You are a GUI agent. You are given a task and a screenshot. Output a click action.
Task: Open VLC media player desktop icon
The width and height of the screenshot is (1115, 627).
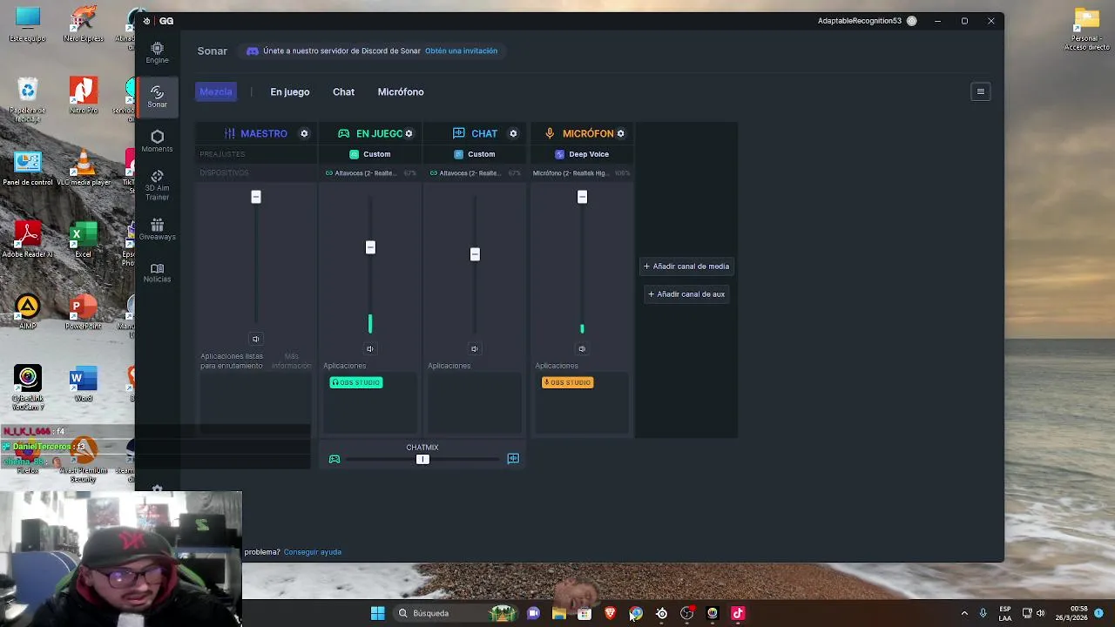pyautogui.click(x=83, y=167)
